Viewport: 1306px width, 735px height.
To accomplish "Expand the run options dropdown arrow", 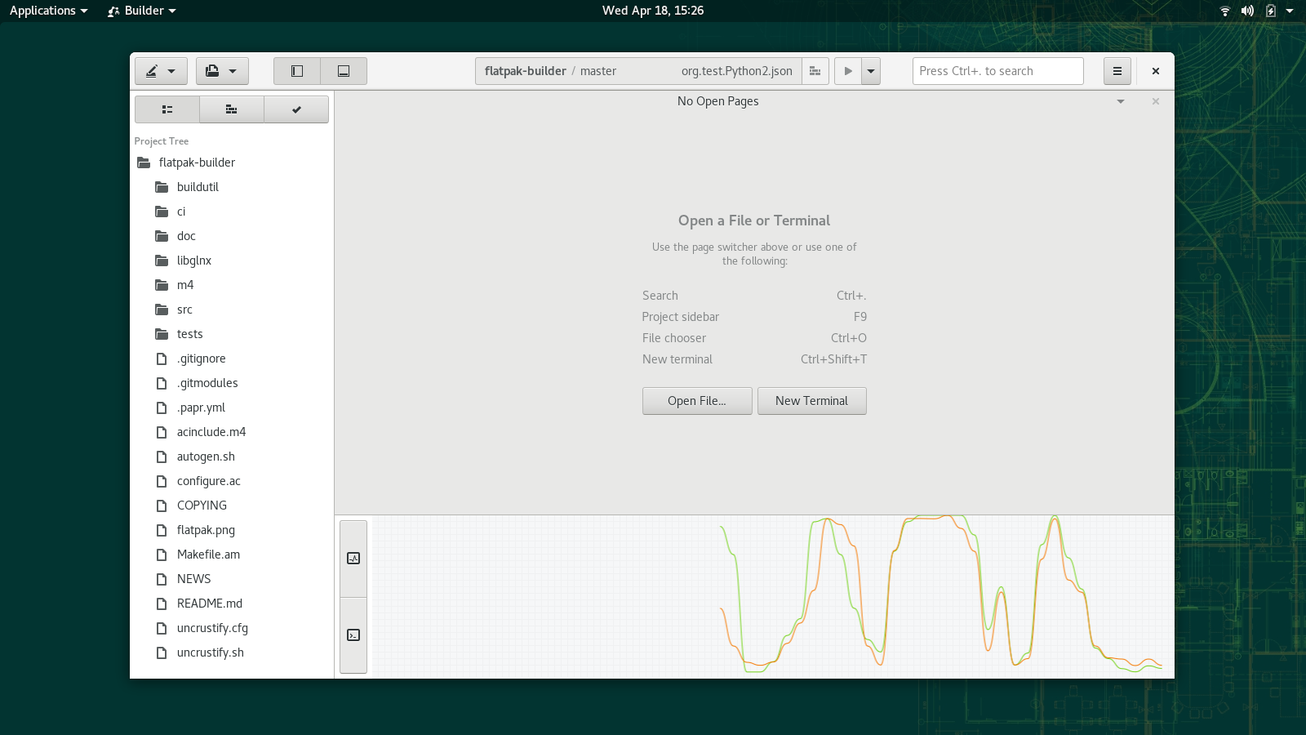I will pyautogui.click(x=871, y=71).
